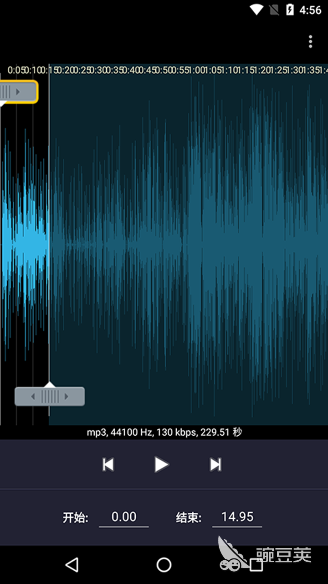Click the right arrow on start marker handle
Viewport: 328px width, 584px height.
tap(18, 92)
